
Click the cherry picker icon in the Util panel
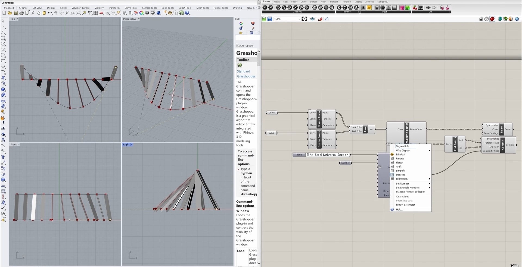(x=414, y=8)
